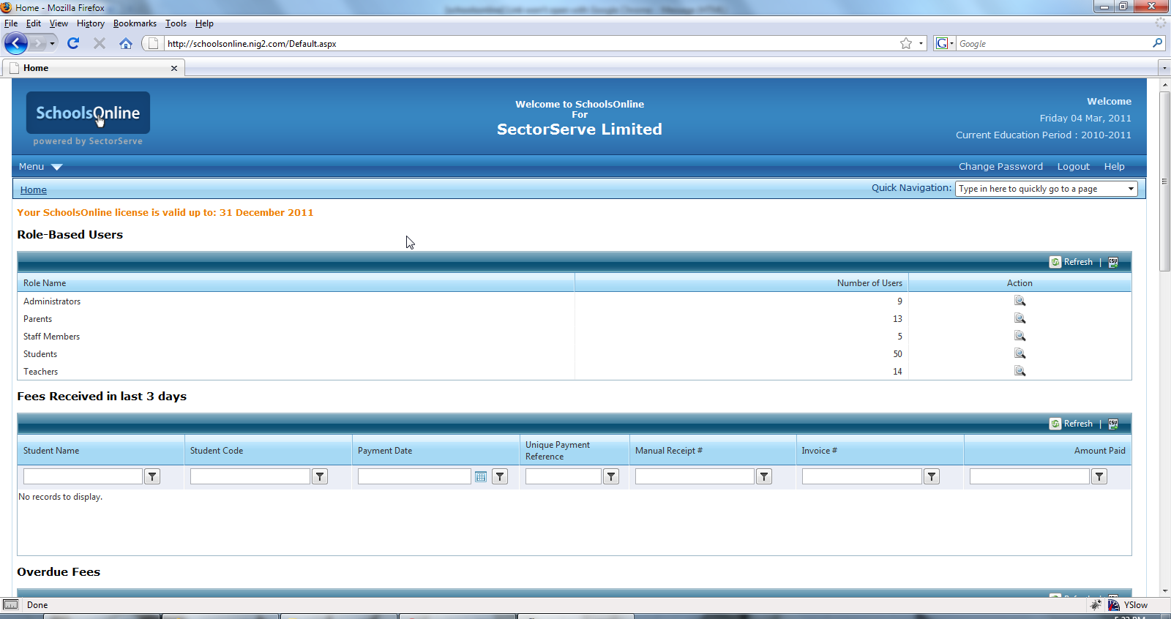
Task: Click the page vertical scrollbar thumb
Action: click(x=1164, y=181)
